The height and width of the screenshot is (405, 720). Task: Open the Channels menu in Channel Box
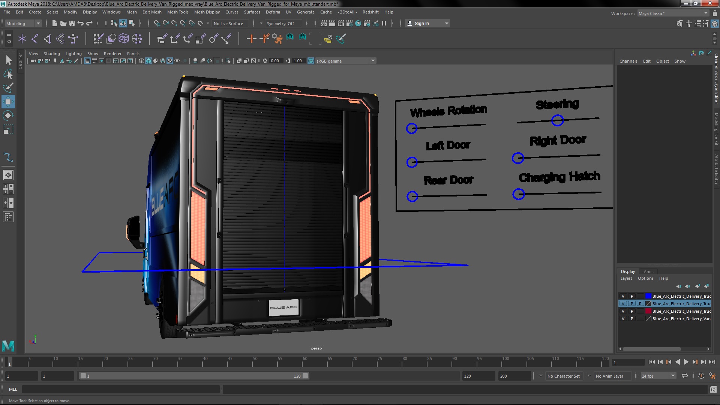pos(628,61)
